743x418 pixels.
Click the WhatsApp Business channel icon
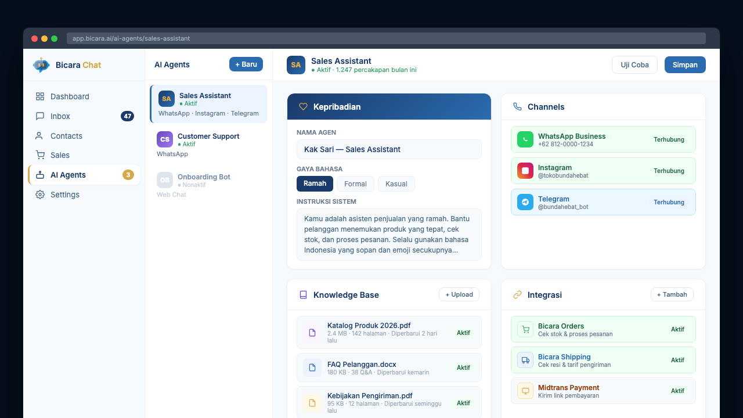[525, 139]
